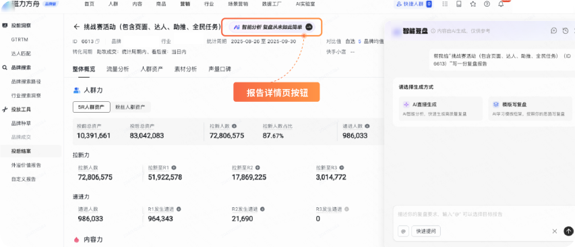Click the 拉新人数占比 value 87.67%
575x247 pixels.
coord(273,136)
